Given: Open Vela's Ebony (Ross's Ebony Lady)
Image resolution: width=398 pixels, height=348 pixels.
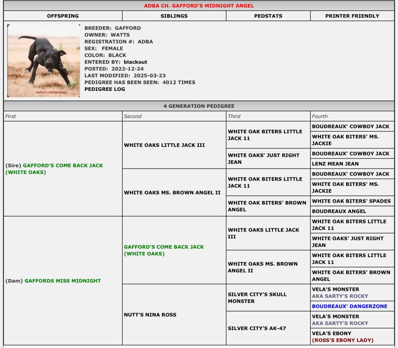Looking at the screenshot, I should tap(342, 337).
